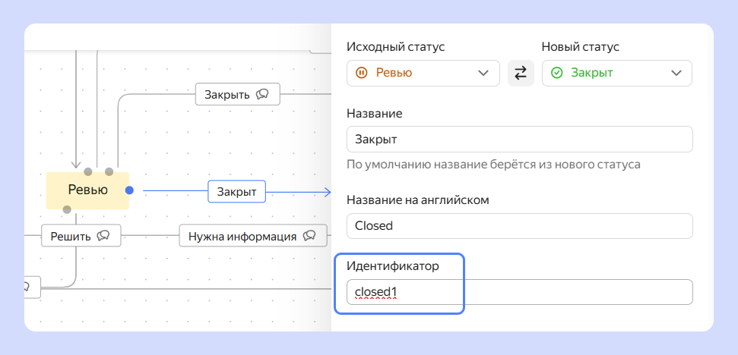Image resolution: width=738 pixels, height=355 pixels.
Task: Select the blue-outlined Закрыт transition label
Action: (x=236, y=192)
